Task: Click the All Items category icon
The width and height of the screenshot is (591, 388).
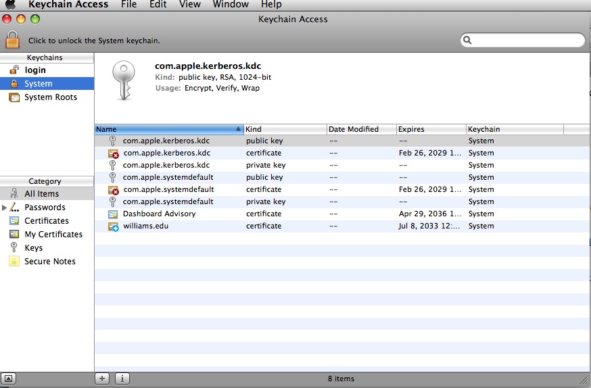Action: coord(14,193)
